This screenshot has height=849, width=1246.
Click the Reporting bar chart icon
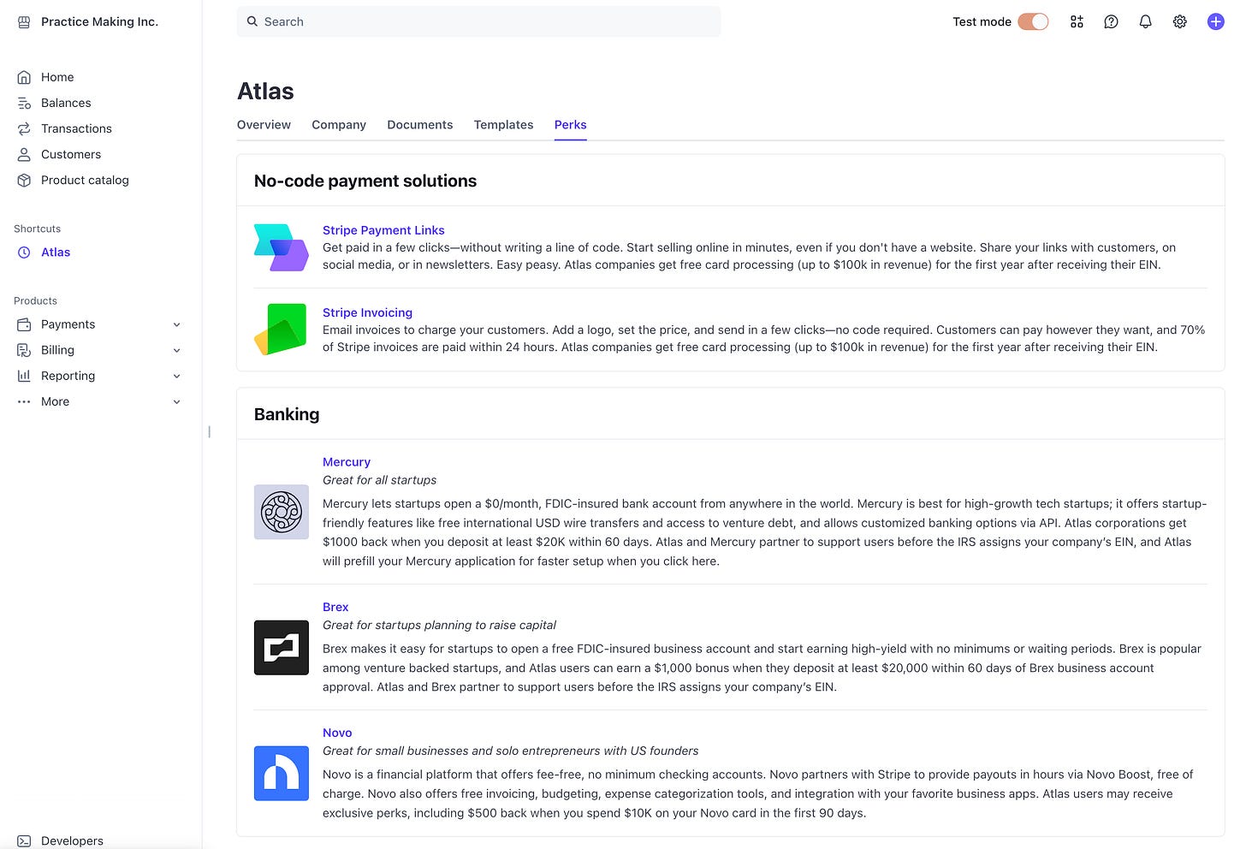24,376
